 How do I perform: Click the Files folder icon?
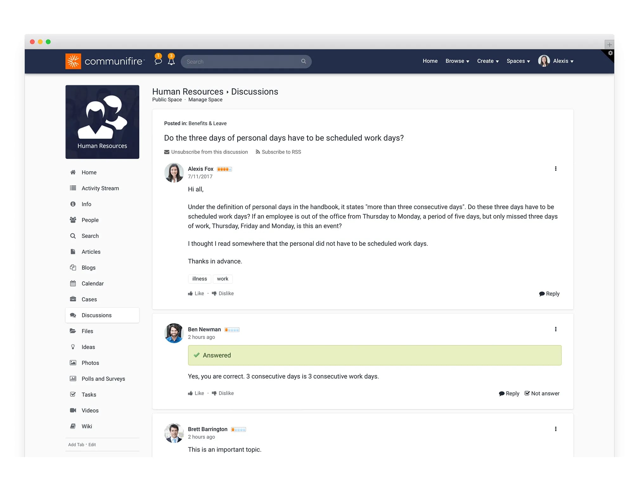(x=73, y=331)
